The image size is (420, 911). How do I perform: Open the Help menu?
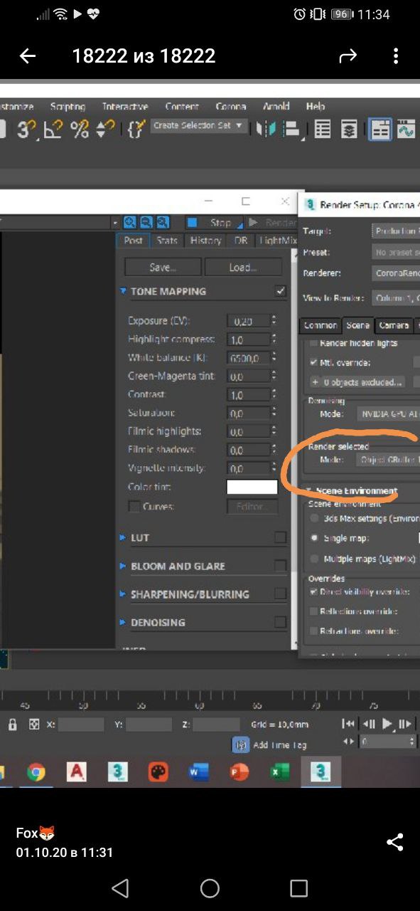click(x=316, y=107)
